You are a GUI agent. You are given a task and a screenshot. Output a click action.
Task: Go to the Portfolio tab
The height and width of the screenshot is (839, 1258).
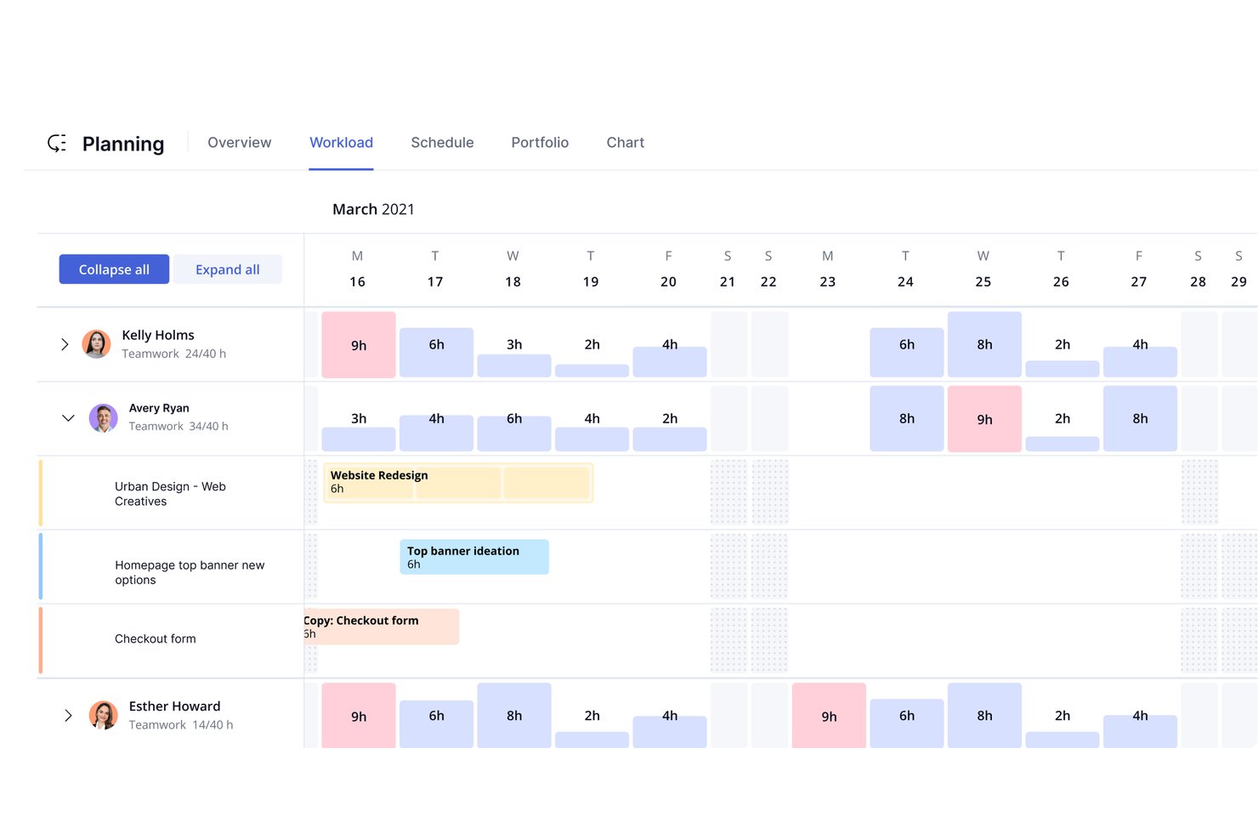pyautogui.click(x=540, y=143)
